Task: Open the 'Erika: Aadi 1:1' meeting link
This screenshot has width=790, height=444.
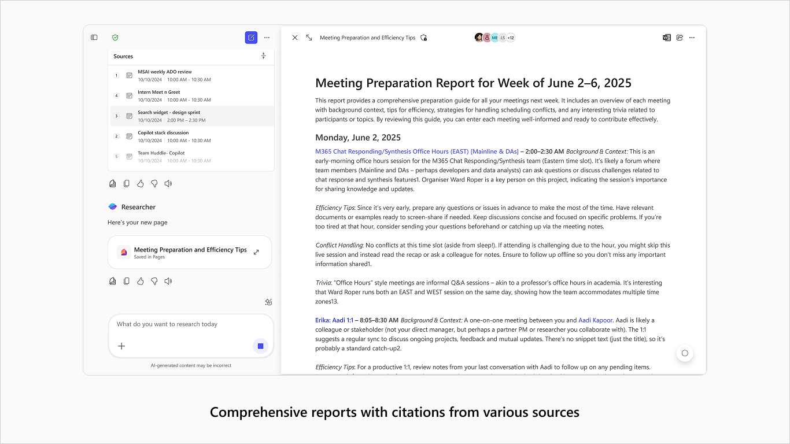Action: [334, 320]
